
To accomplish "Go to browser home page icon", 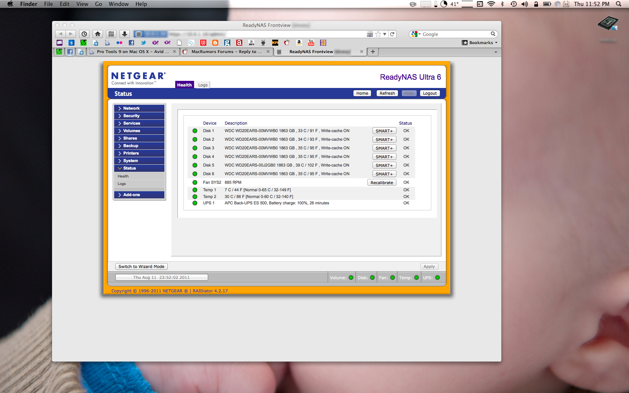I will [98, 34].
